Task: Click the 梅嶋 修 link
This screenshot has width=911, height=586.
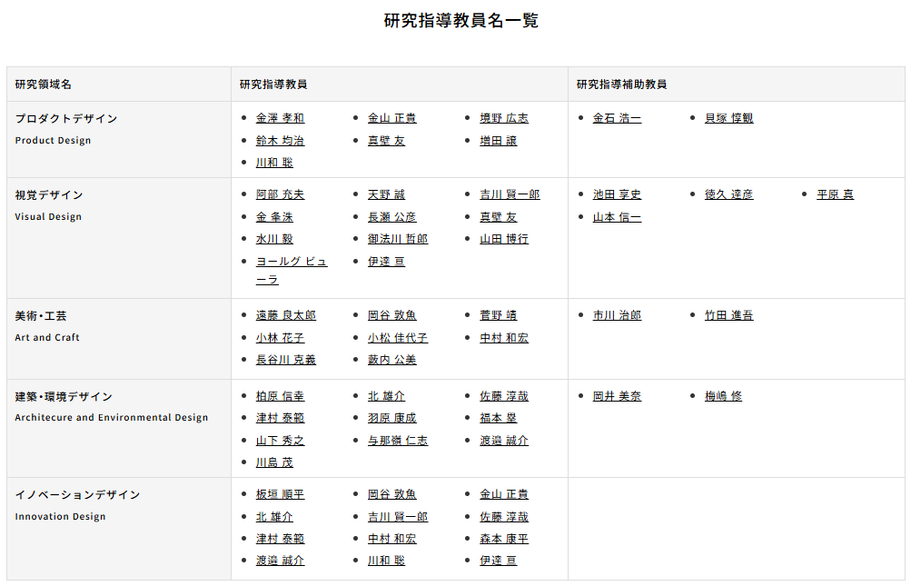Action: [x=723, y=396]
